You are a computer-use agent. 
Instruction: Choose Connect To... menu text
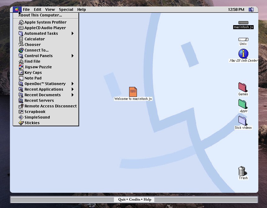36,50
